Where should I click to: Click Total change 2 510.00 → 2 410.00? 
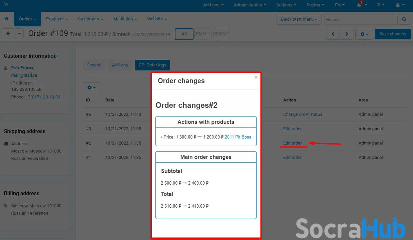pos(184,206)
